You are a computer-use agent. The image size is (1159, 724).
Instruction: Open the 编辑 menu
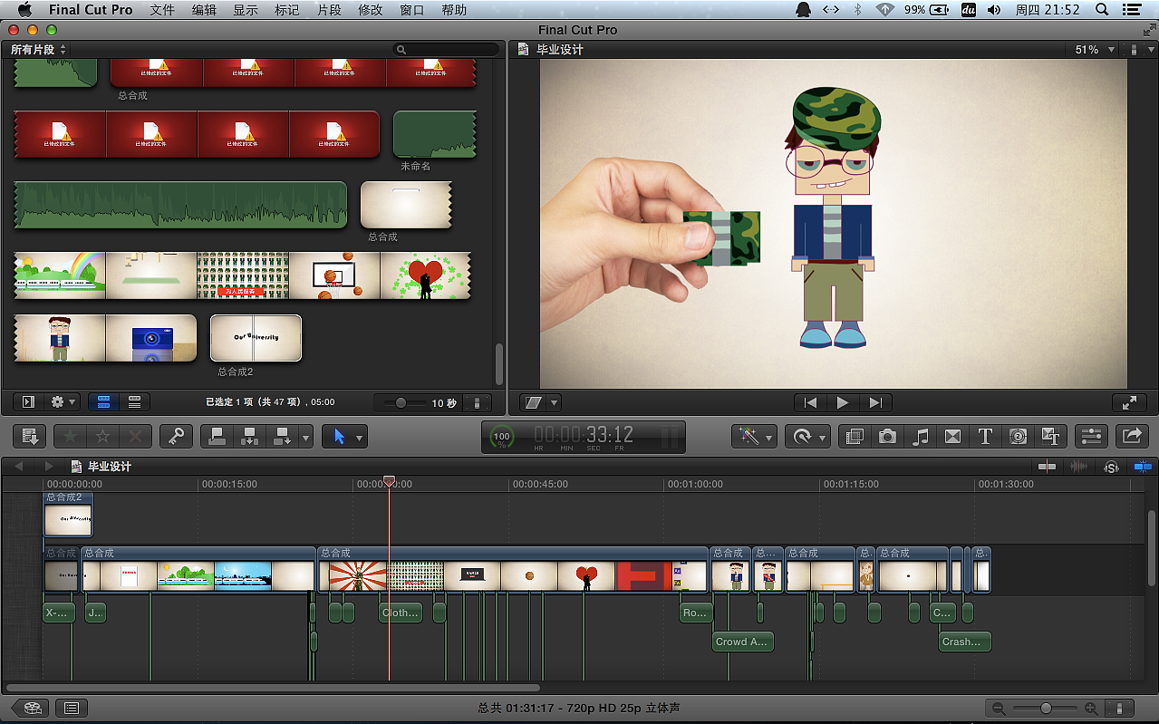(x=204, y=10)
